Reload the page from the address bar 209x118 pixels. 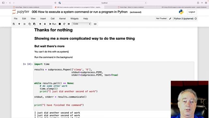tap(146, 3)
